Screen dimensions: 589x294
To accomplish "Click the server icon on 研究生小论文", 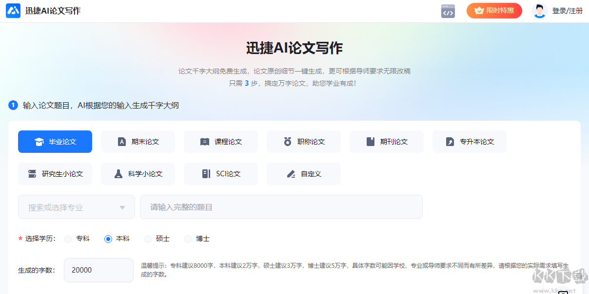I will 32,174.
